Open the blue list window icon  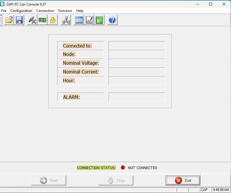pyautogui.click(x=79, y=20)
